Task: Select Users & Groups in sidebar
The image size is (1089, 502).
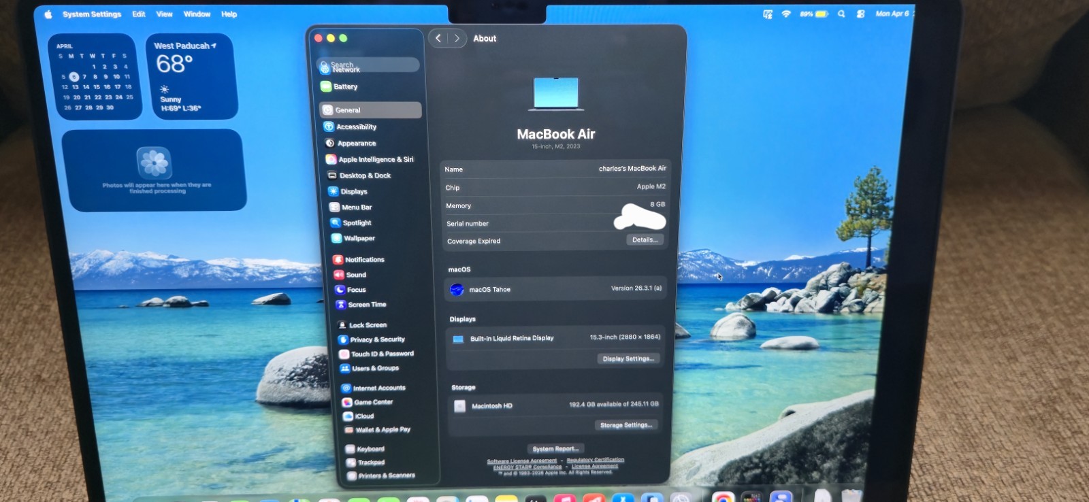Action: tap(370, 368)
